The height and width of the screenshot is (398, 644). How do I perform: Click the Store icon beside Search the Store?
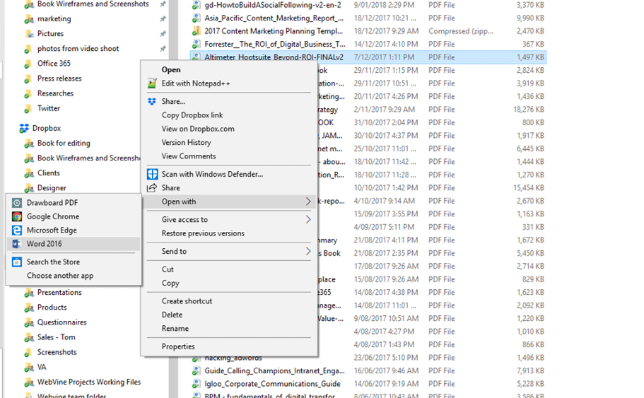click(17, 262)
